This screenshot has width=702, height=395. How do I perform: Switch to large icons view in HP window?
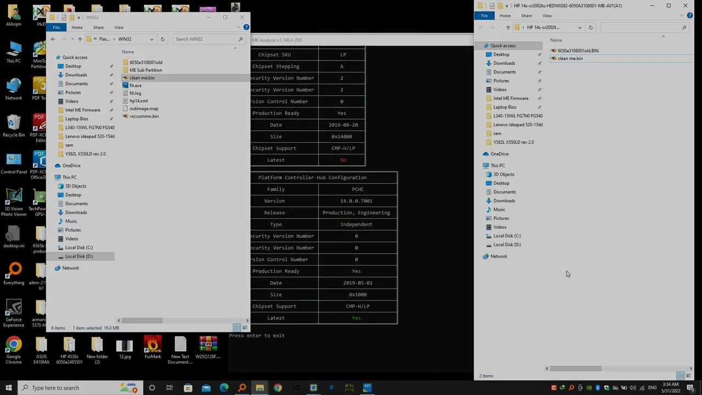[688, 376]
